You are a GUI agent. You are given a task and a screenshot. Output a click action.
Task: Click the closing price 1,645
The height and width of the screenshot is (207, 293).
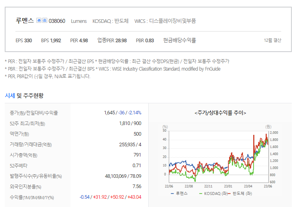[x=109, y=113]
